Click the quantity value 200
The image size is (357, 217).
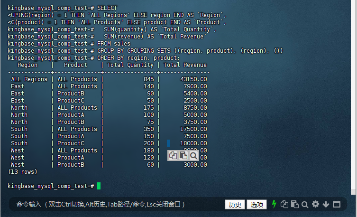tap(149, 143)
